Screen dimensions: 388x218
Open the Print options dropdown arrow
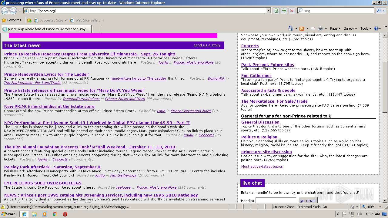click(326, 28)
